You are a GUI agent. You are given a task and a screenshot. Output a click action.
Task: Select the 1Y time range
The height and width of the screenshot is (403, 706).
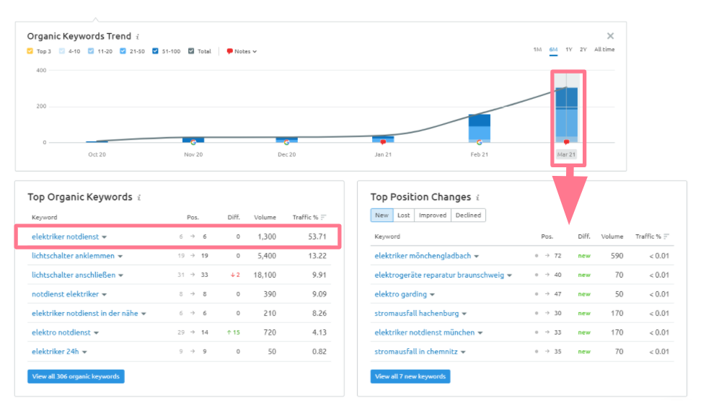point(569,50)
